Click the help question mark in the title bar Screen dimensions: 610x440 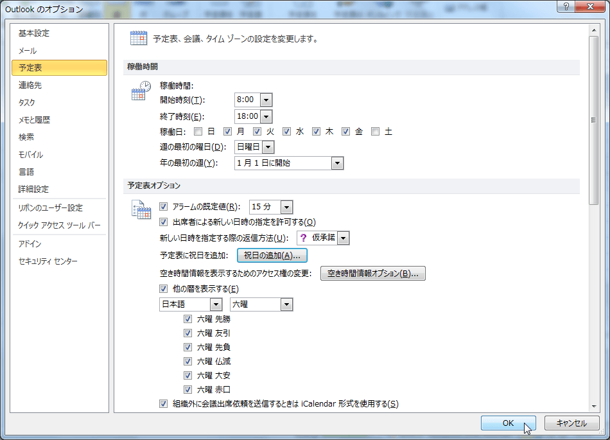pos(566,6)
